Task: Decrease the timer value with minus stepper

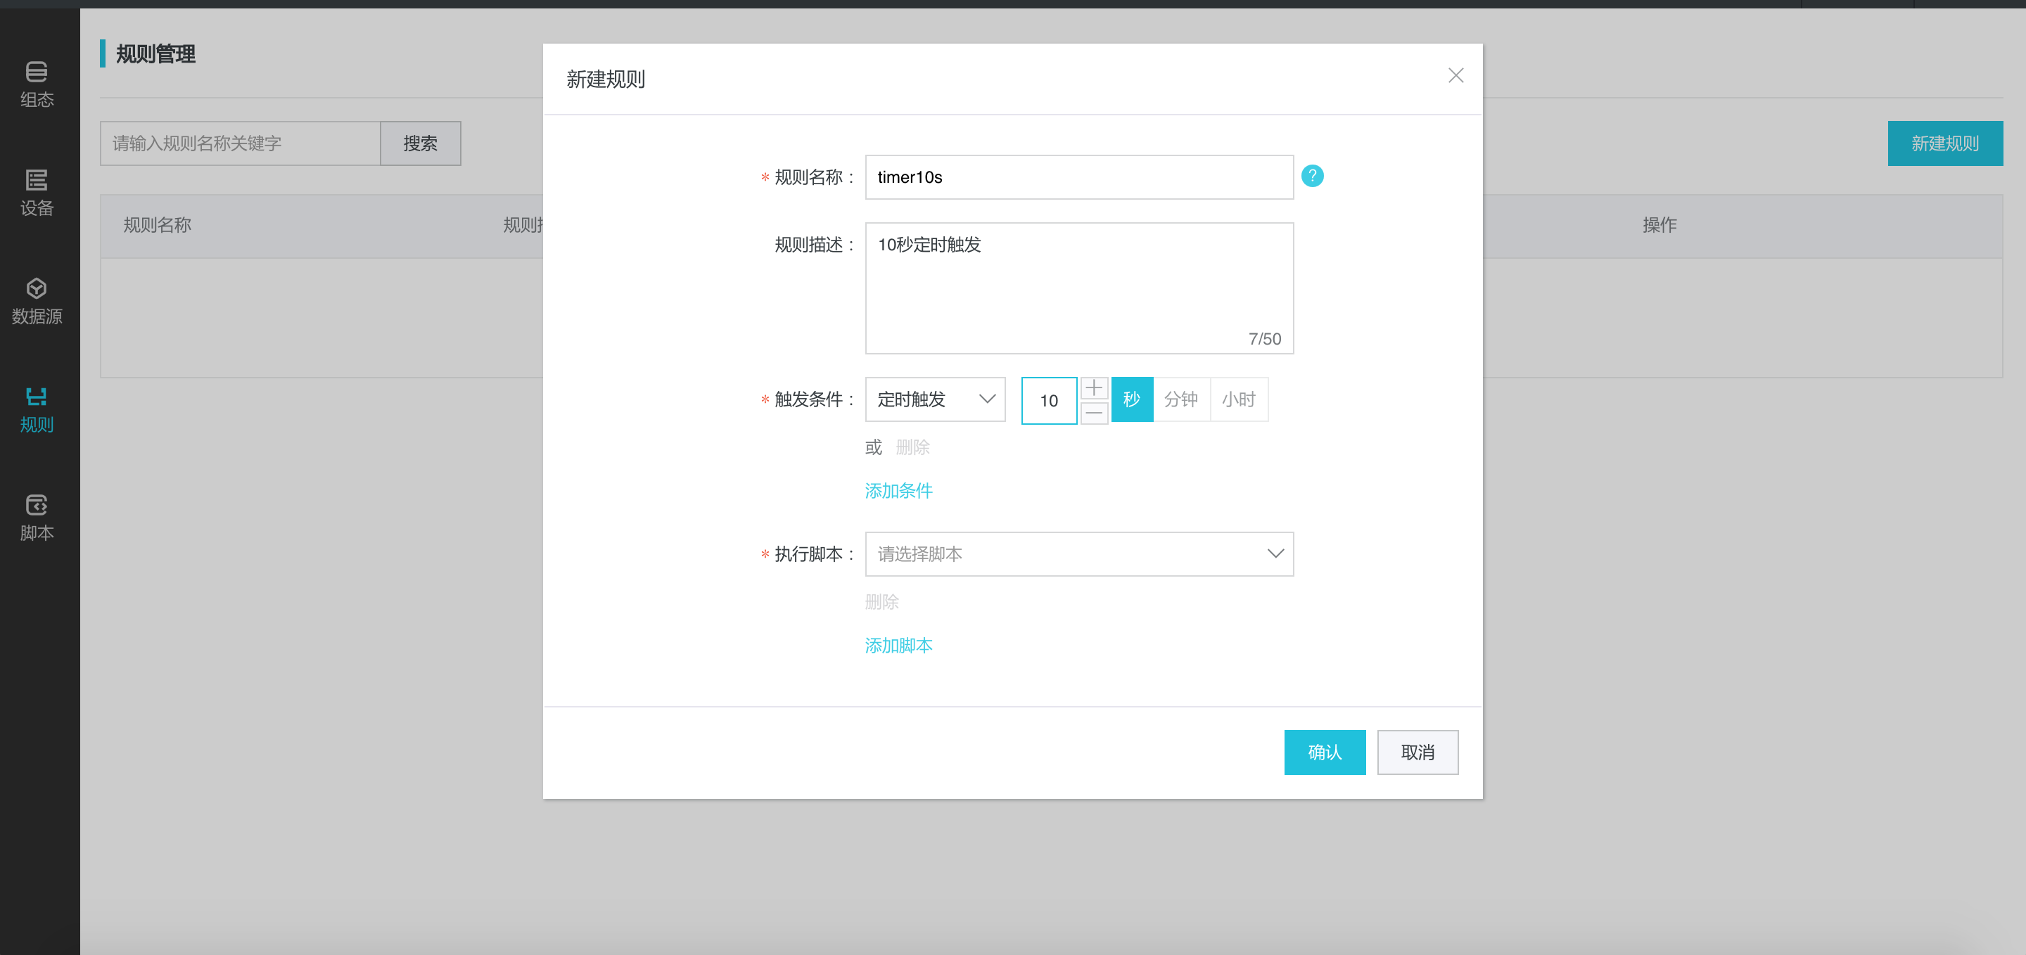Action: 1093,413
